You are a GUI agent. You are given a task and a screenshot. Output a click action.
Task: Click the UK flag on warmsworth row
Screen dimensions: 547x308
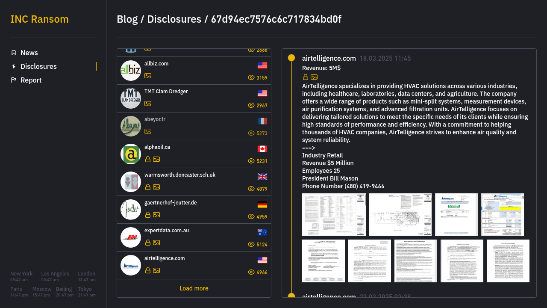point(262,177)
